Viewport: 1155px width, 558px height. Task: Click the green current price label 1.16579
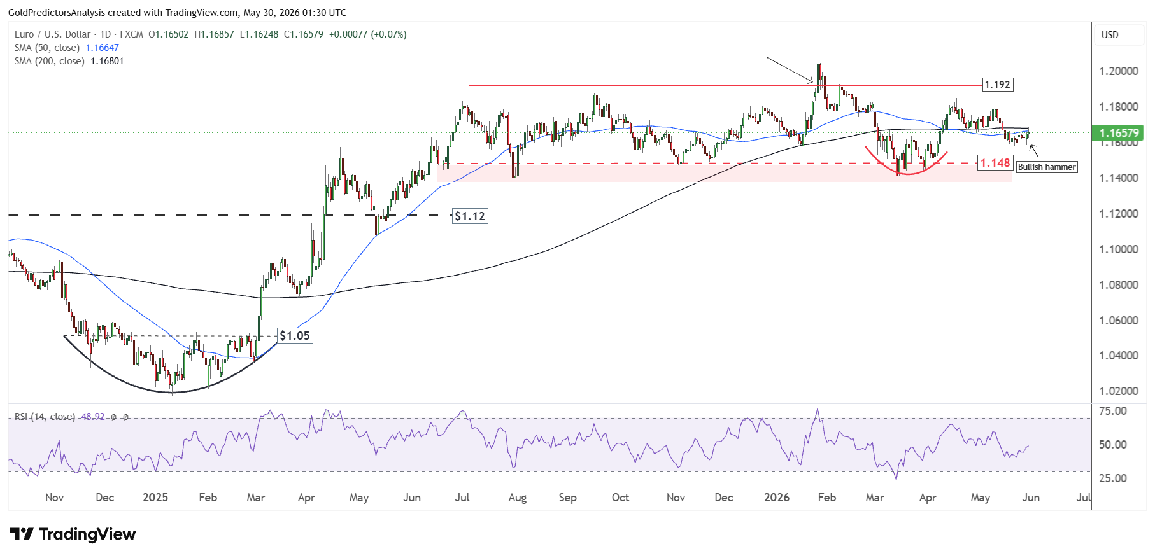[1119, 133]
